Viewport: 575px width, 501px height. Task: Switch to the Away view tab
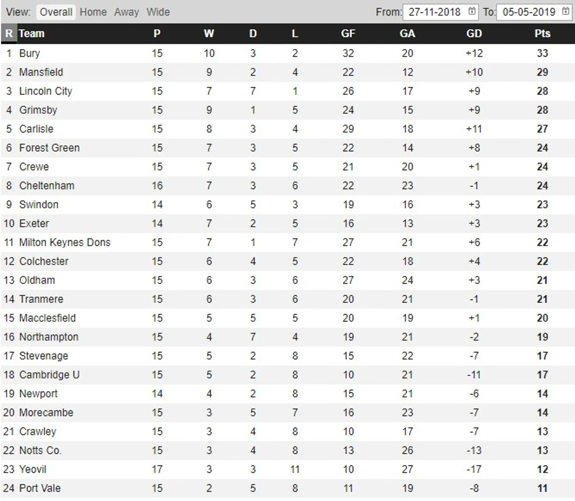[126, 12]
